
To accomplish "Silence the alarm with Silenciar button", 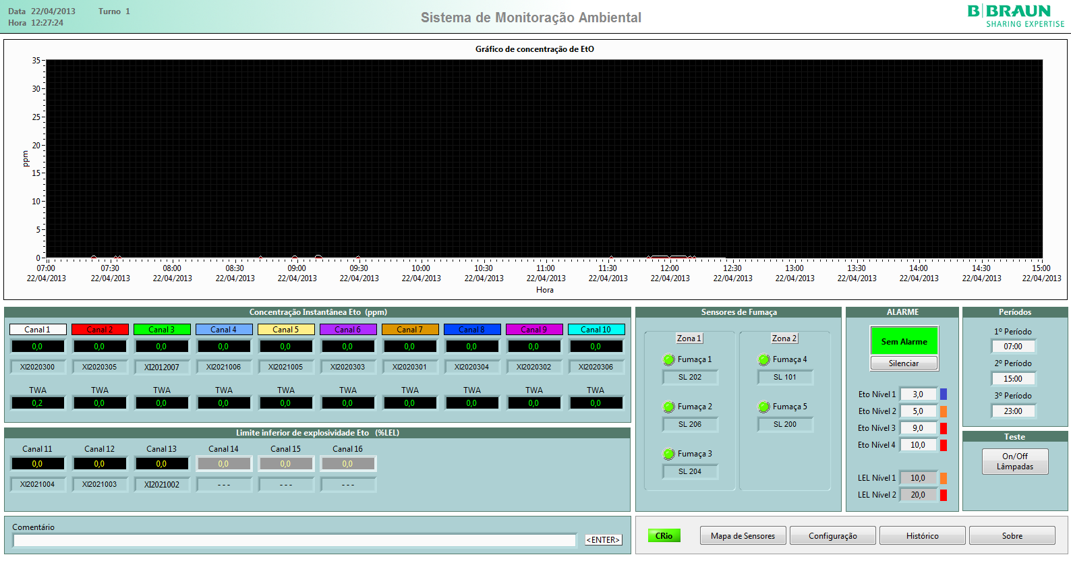I will (904, 363).
